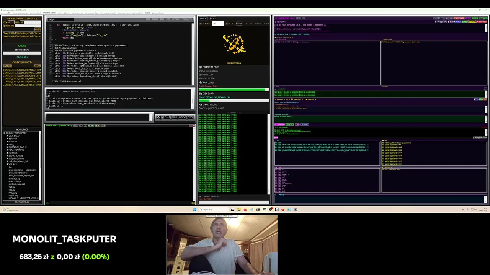Click the RAM USAGE icon
The height and width of the screenshot is (275, 490).
coord(200,82)
